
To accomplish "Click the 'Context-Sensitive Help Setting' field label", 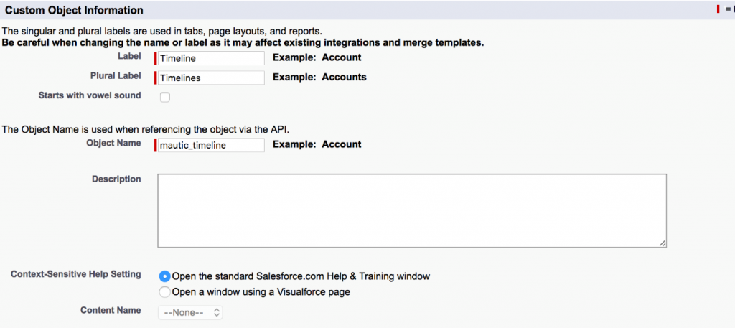I will [76, 275].
